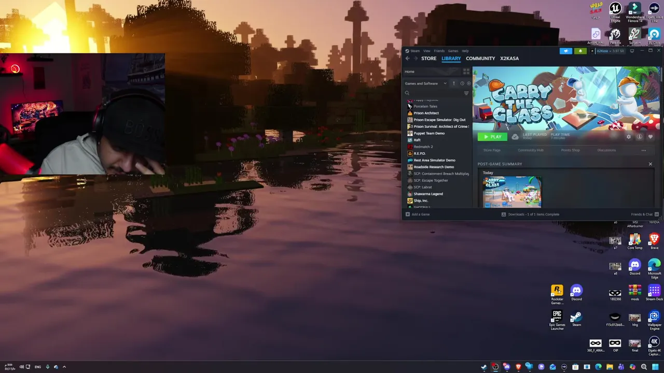The width and height of the screenshot is (664, 373).
Task: Open the Steam menu
Action: [x=415, y=51]
